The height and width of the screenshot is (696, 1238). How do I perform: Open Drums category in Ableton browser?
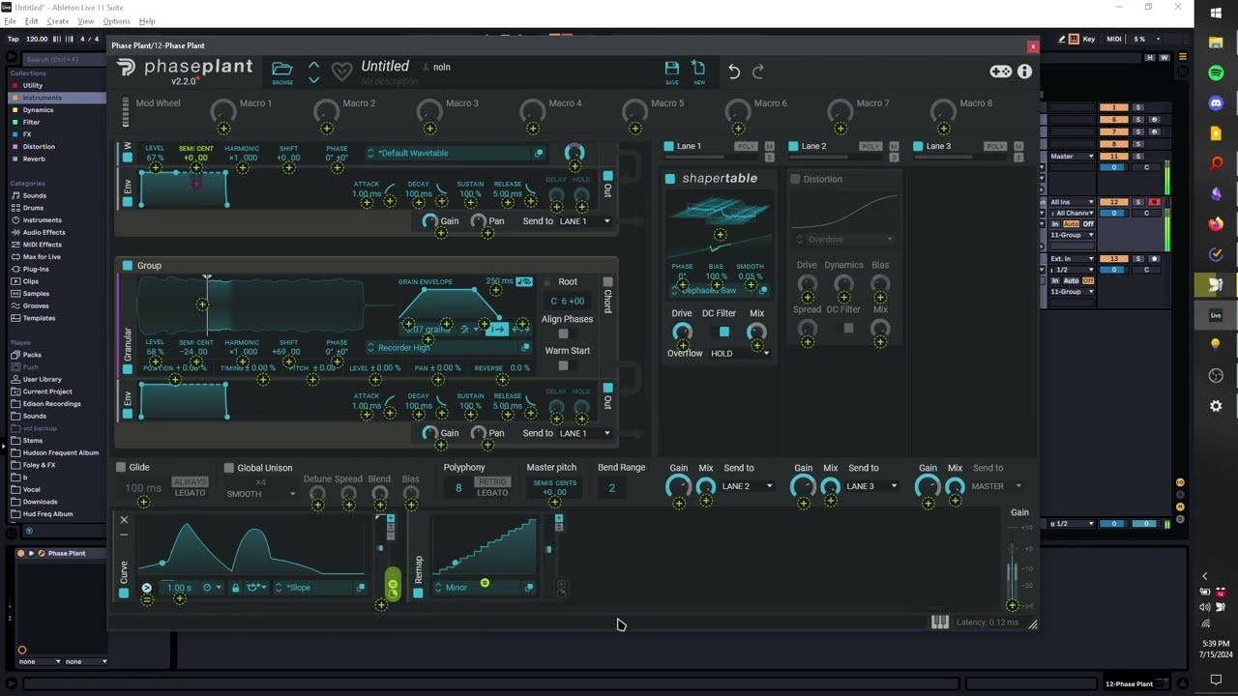coord(33,208)
